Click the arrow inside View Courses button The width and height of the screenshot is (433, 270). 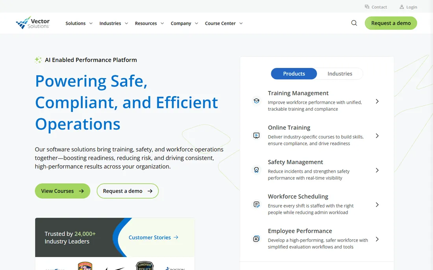81,191
